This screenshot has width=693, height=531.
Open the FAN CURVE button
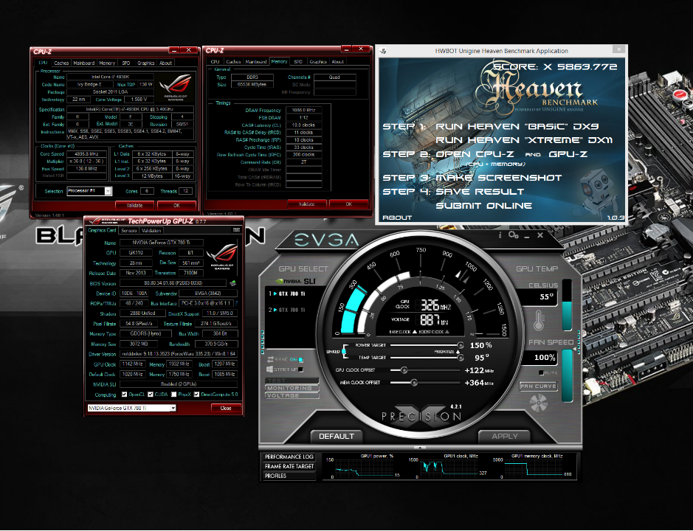pyautogui.click(x=538, y=386)
